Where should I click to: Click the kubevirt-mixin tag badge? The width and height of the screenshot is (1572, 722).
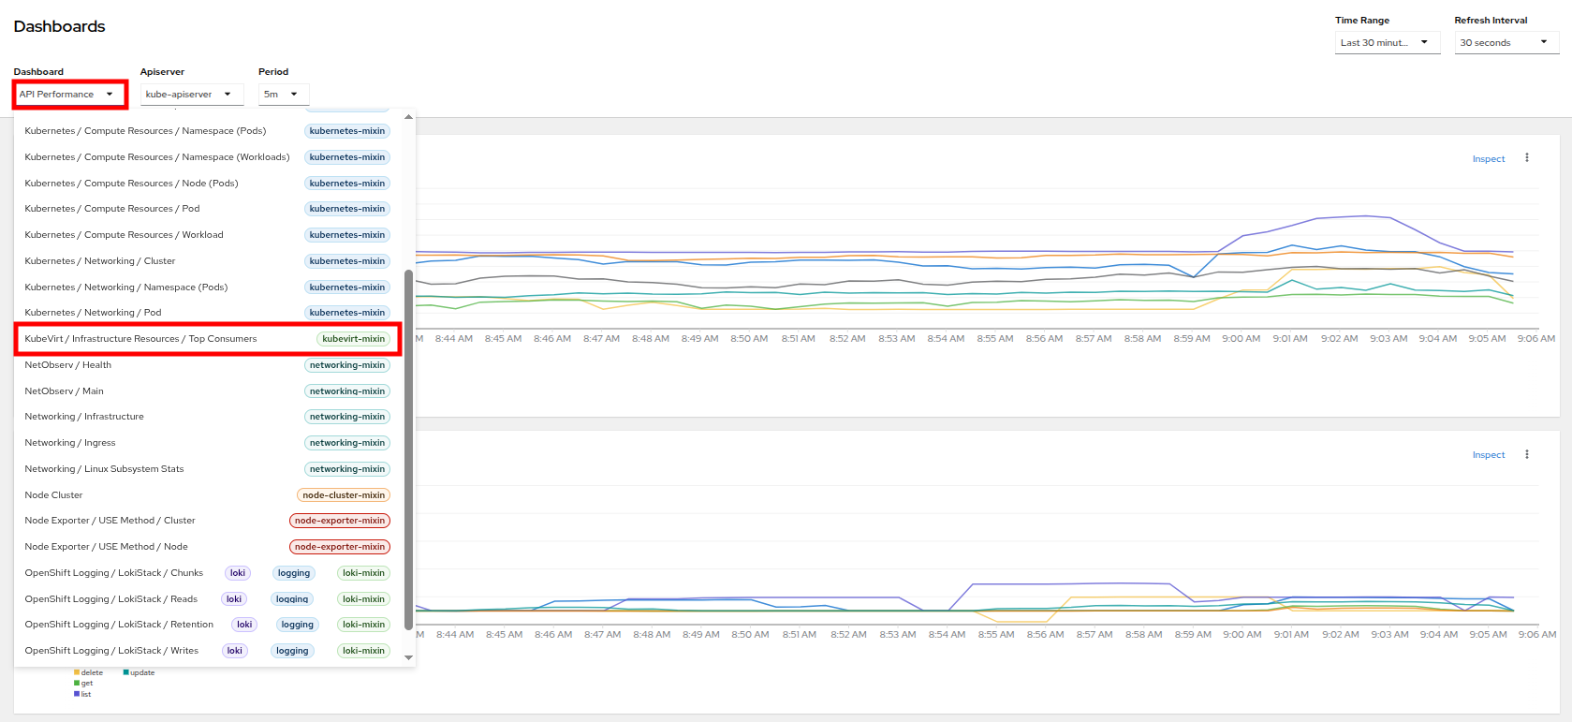(x=353, y=339)
